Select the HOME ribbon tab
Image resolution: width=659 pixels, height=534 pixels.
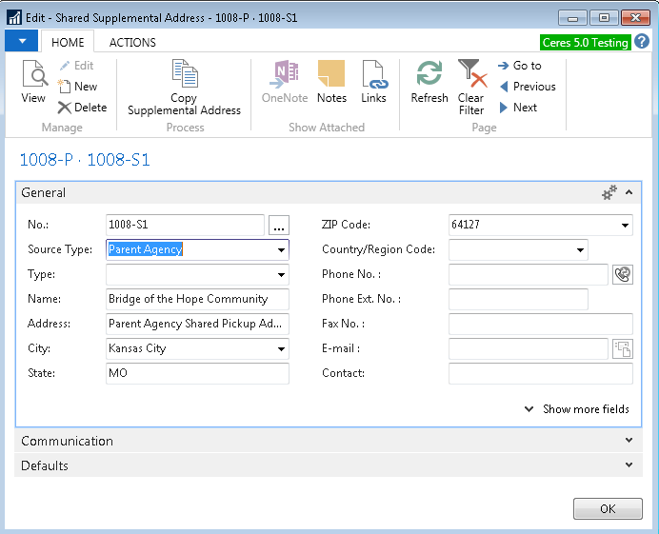pyautogui.click(x=68, y=42)
